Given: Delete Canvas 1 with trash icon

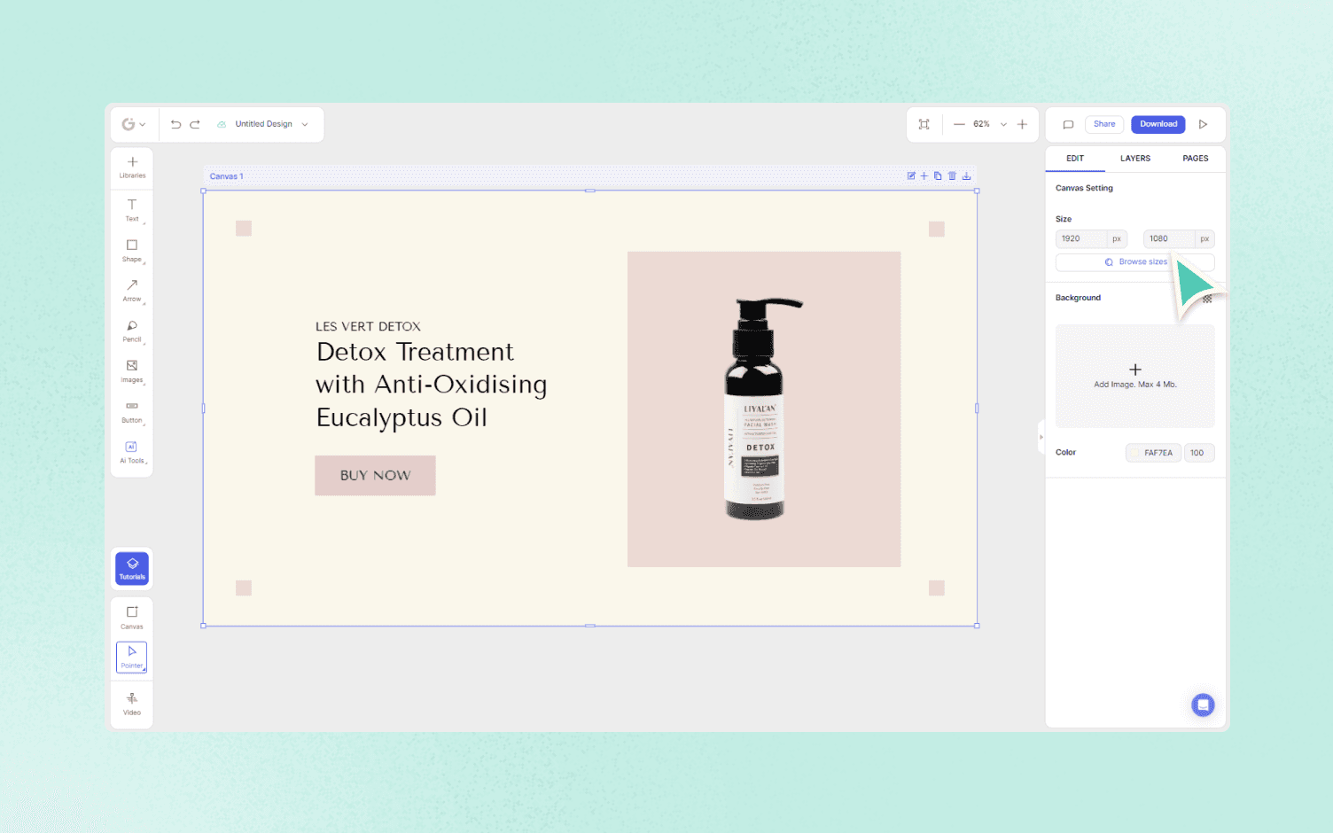Looking at the screenshot, I should point(952,176).
